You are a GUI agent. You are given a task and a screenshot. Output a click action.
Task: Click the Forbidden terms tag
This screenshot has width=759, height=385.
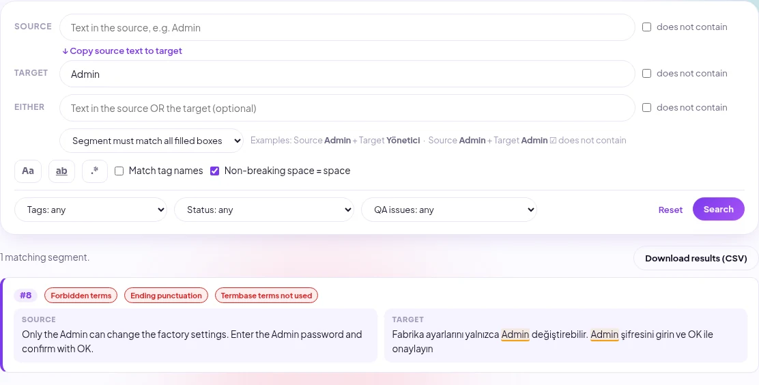click(x=81, y=296)
